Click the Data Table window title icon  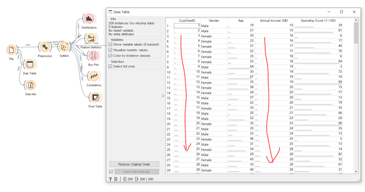[110, 12]
